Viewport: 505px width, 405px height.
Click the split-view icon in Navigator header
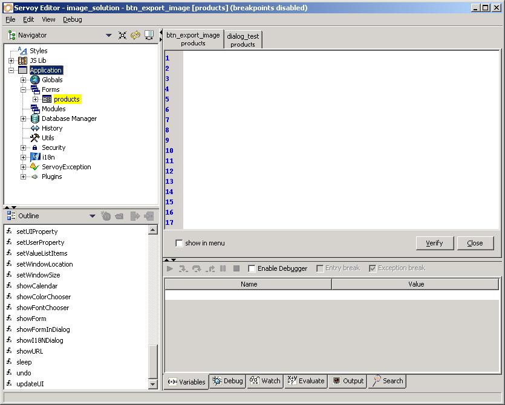pyautogui.click(x=149, y=35)
